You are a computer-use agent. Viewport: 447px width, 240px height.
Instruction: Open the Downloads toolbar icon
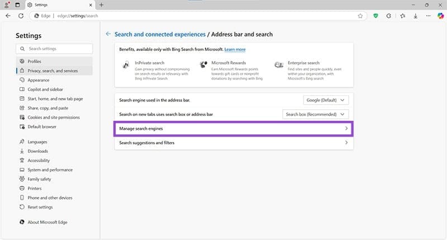tap(415, 16)
